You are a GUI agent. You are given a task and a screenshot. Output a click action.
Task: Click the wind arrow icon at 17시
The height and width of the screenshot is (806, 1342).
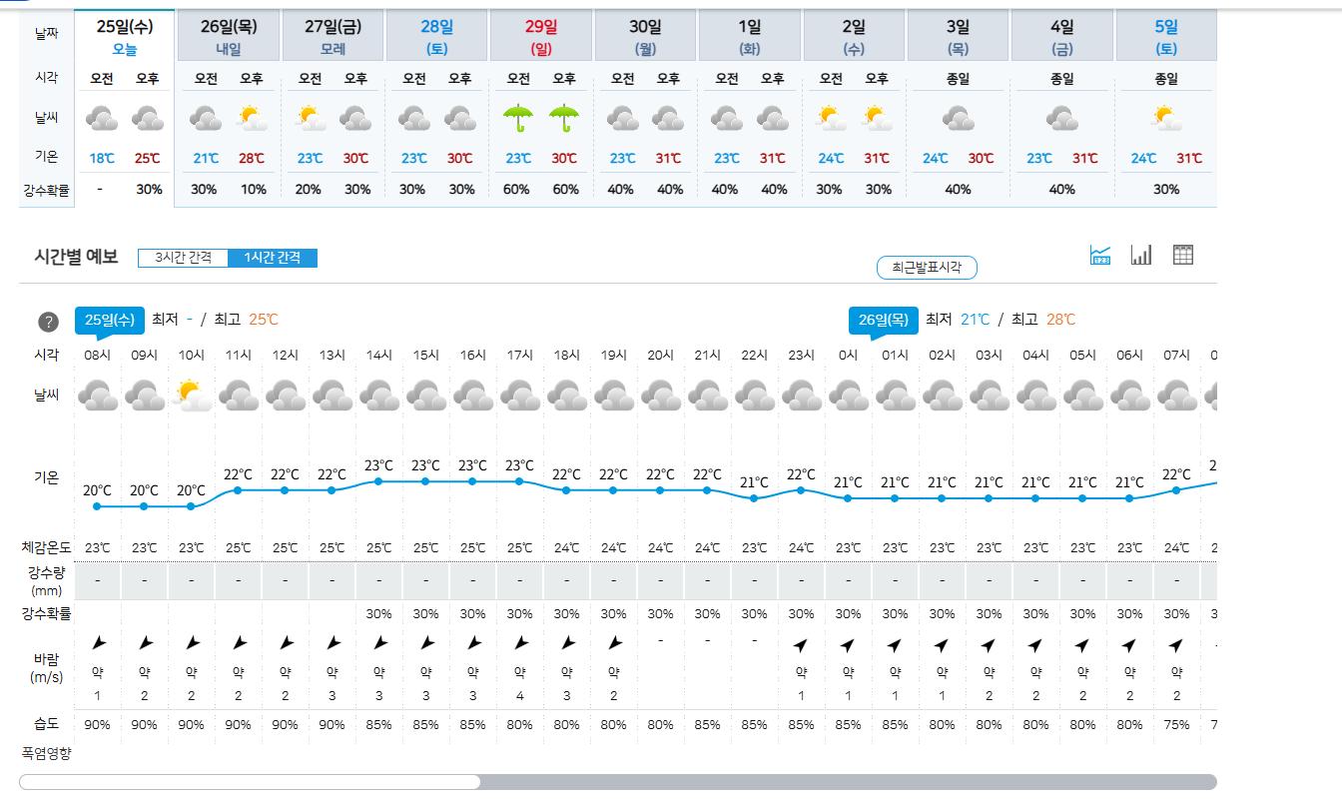click(x=519, y=643)
